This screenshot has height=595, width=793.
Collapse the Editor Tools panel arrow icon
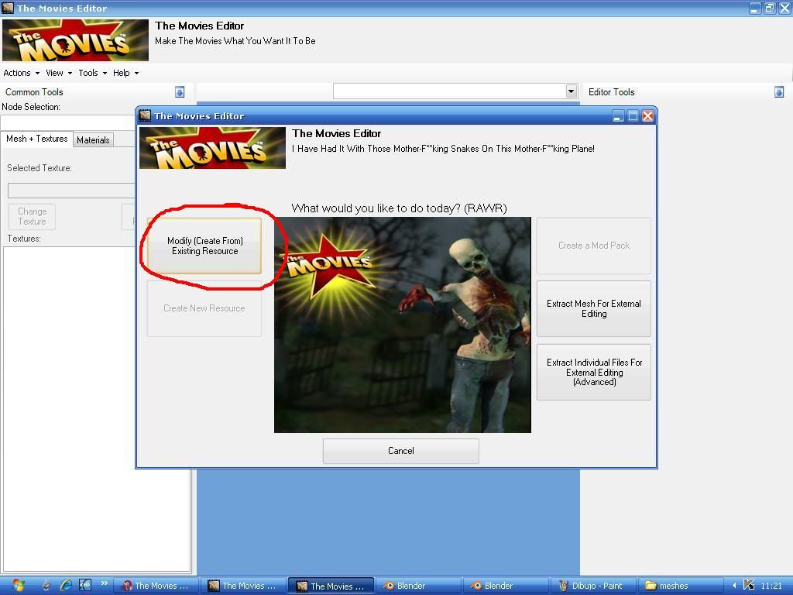pos(779,92)
